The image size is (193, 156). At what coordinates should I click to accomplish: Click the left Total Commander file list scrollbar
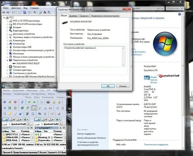pyautogui.click(x=32, y=137)
